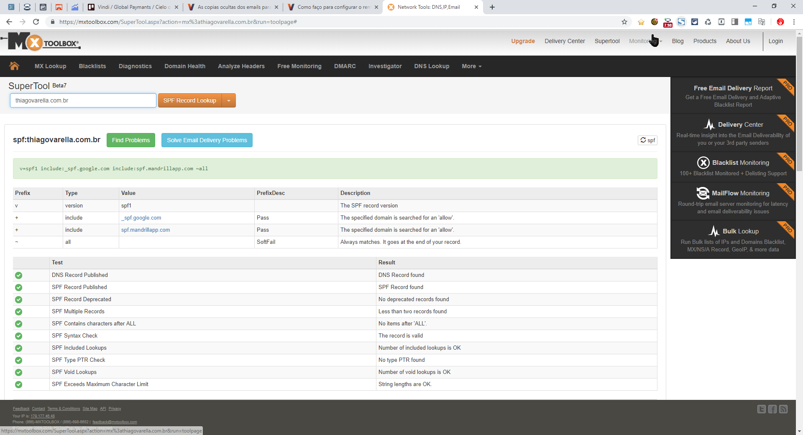Viewport: 803px width, 435px height.
Task: Refresh the spf lookup result
Action: [647, 140]
